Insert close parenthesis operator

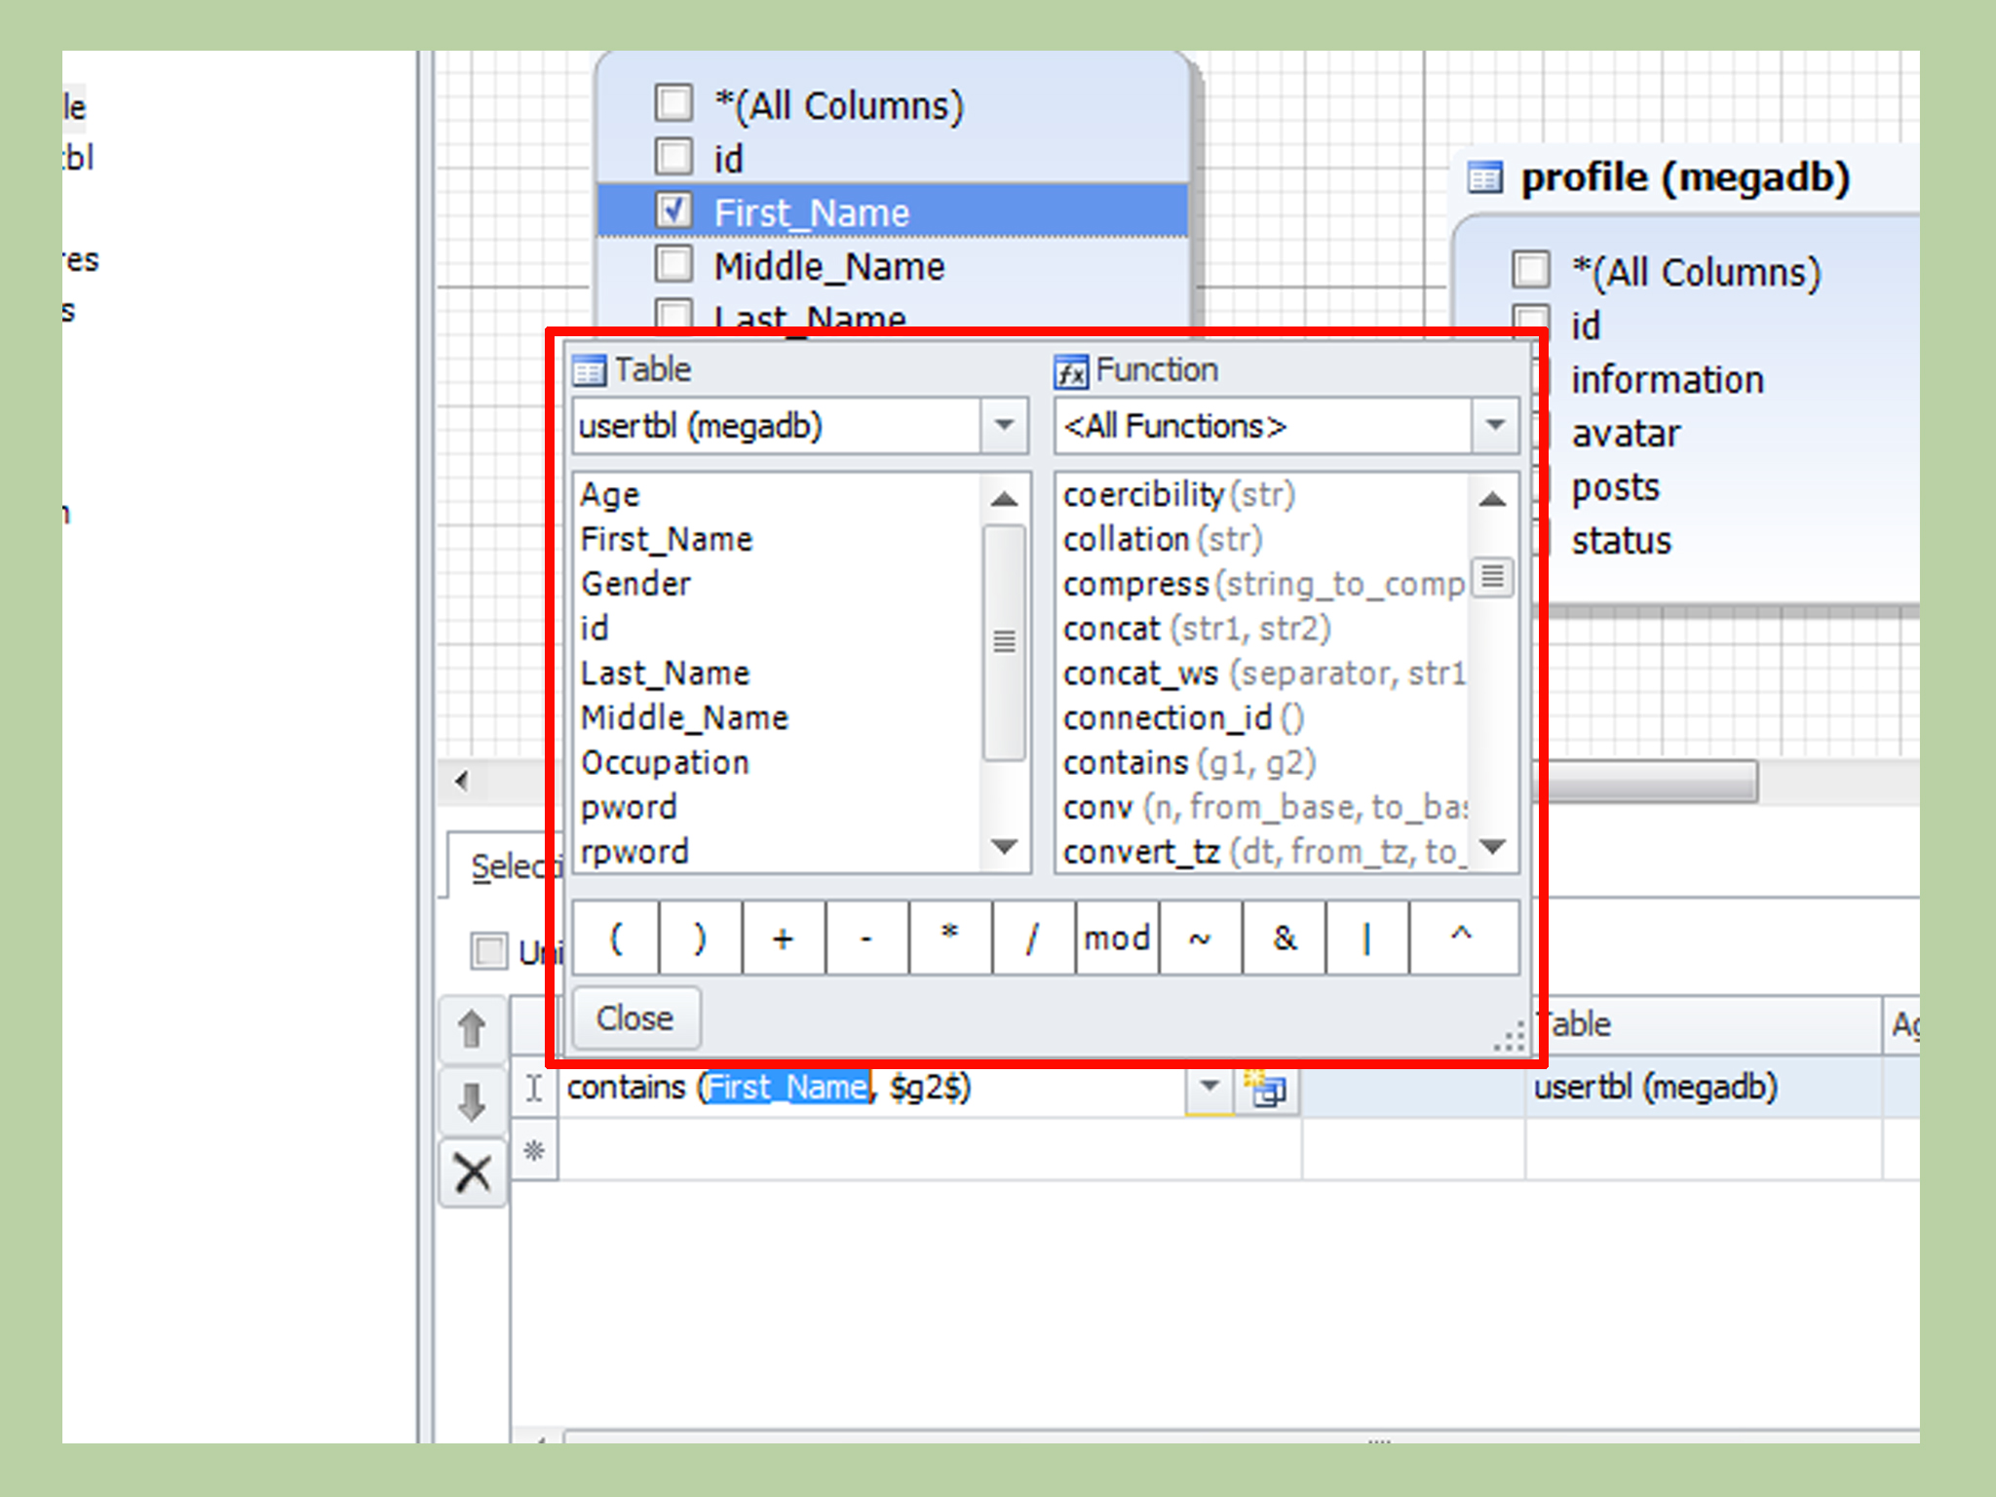click(x=700, y=939)
